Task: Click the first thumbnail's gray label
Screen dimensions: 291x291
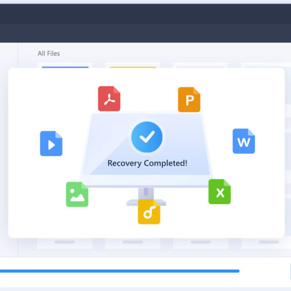Action: coord(65,242)
